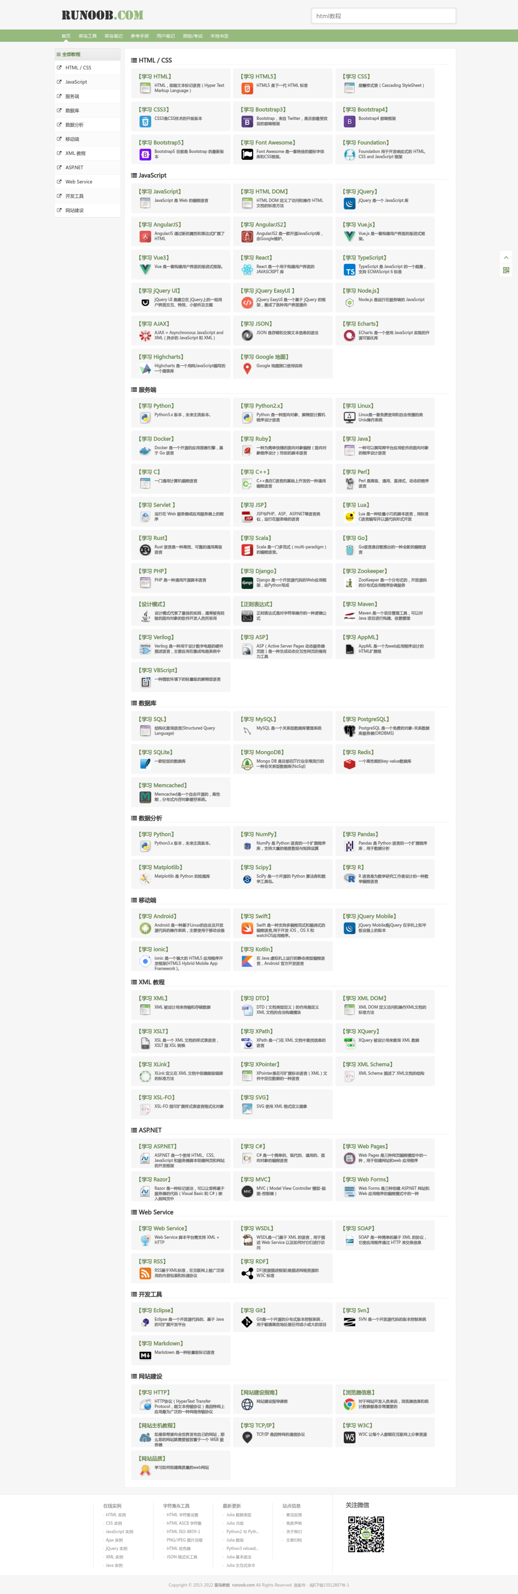This screenshot has height=1594, width=518.
Task: Click the TypeScript TS icon
Action: point(349,270)
